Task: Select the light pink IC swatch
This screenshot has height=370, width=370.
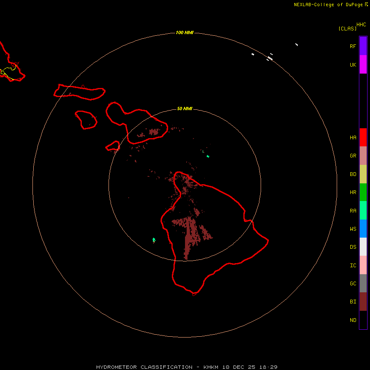Action: [x=363, y=265]
